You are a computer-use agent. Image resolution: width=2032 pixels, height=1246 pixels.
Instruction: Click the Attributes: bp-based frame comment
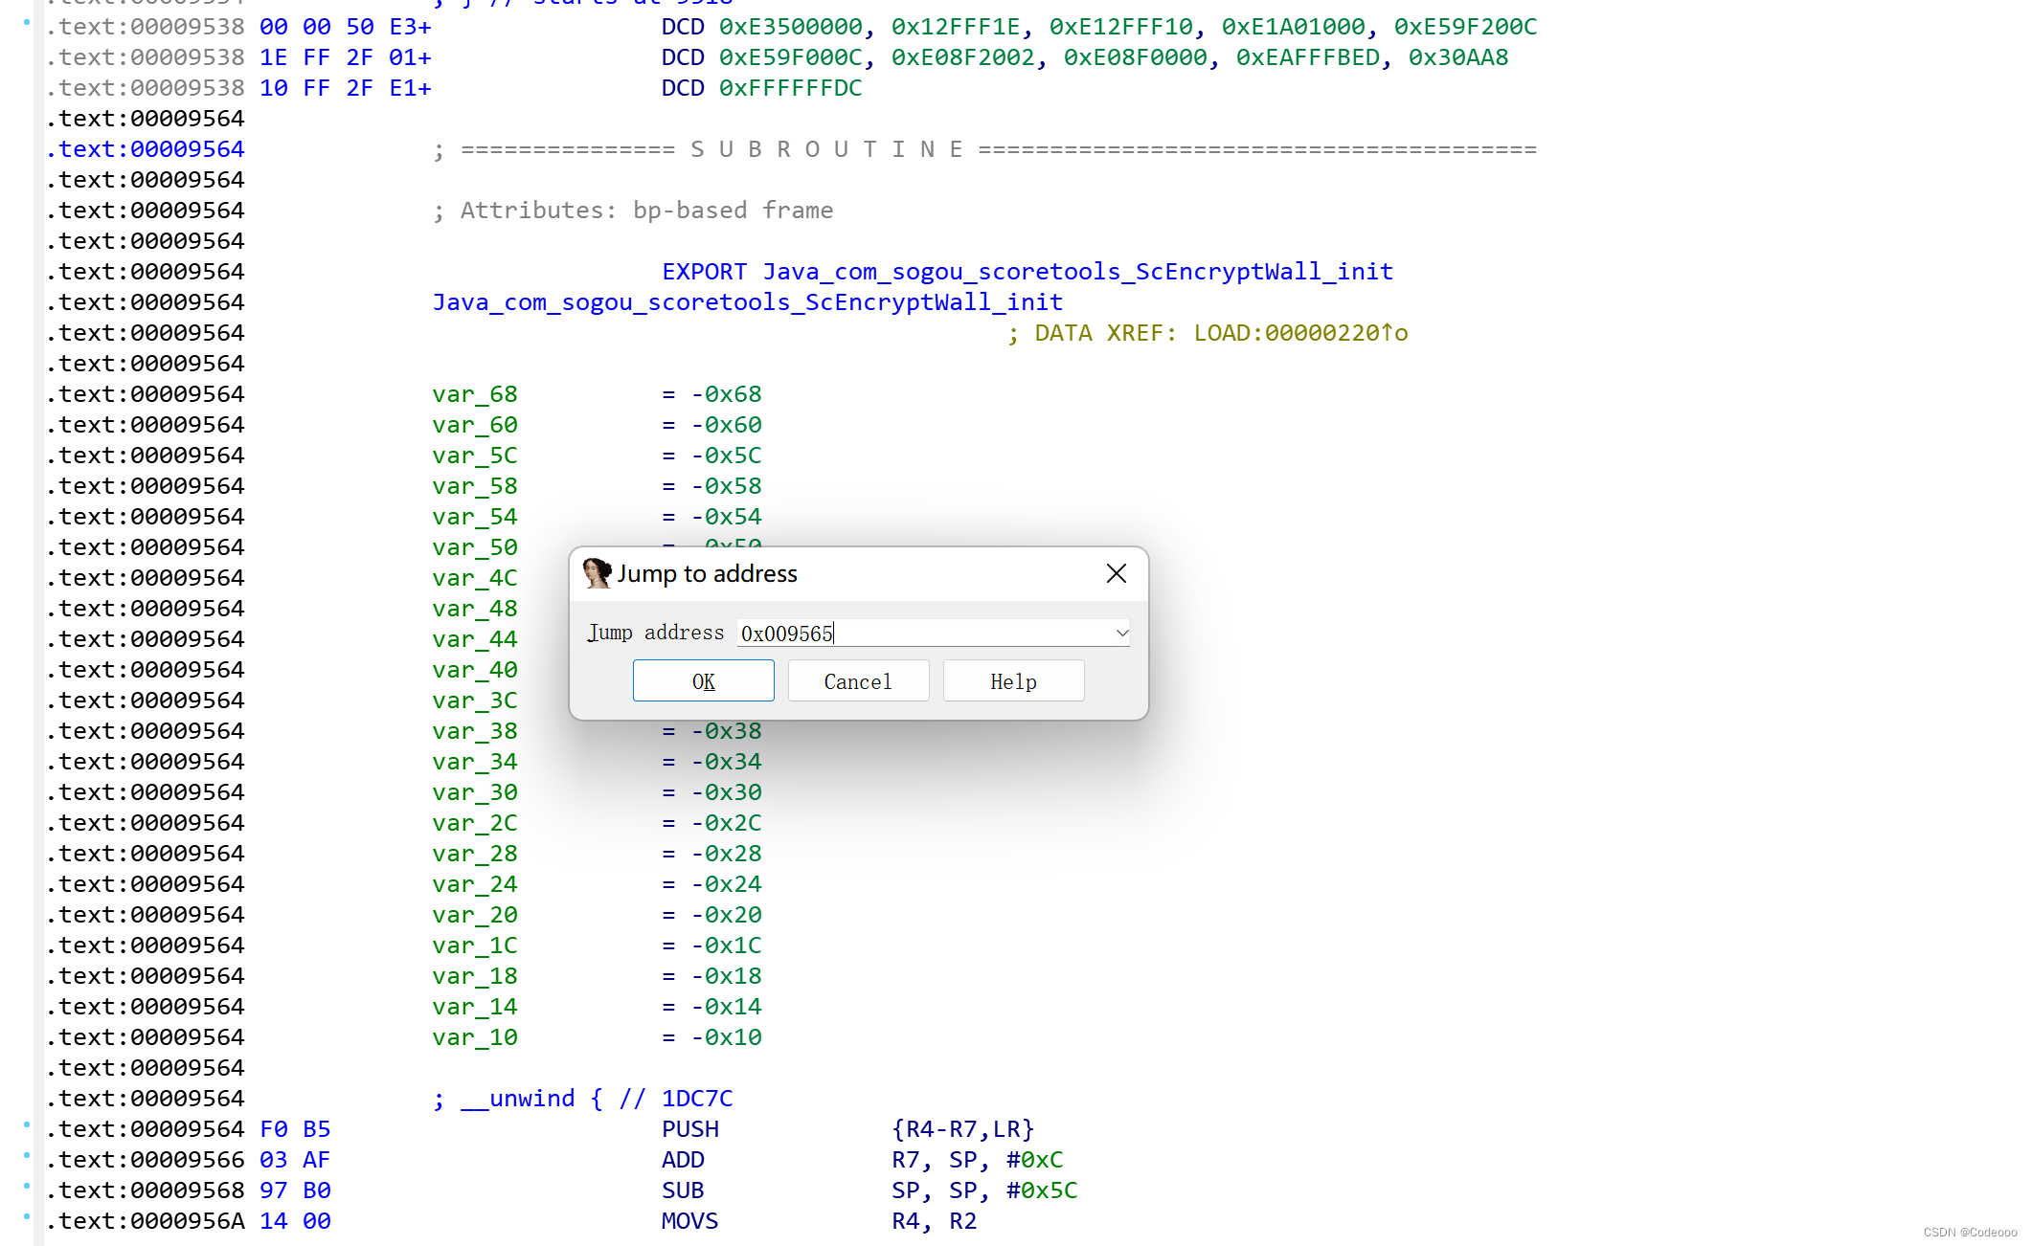[633, 211]
